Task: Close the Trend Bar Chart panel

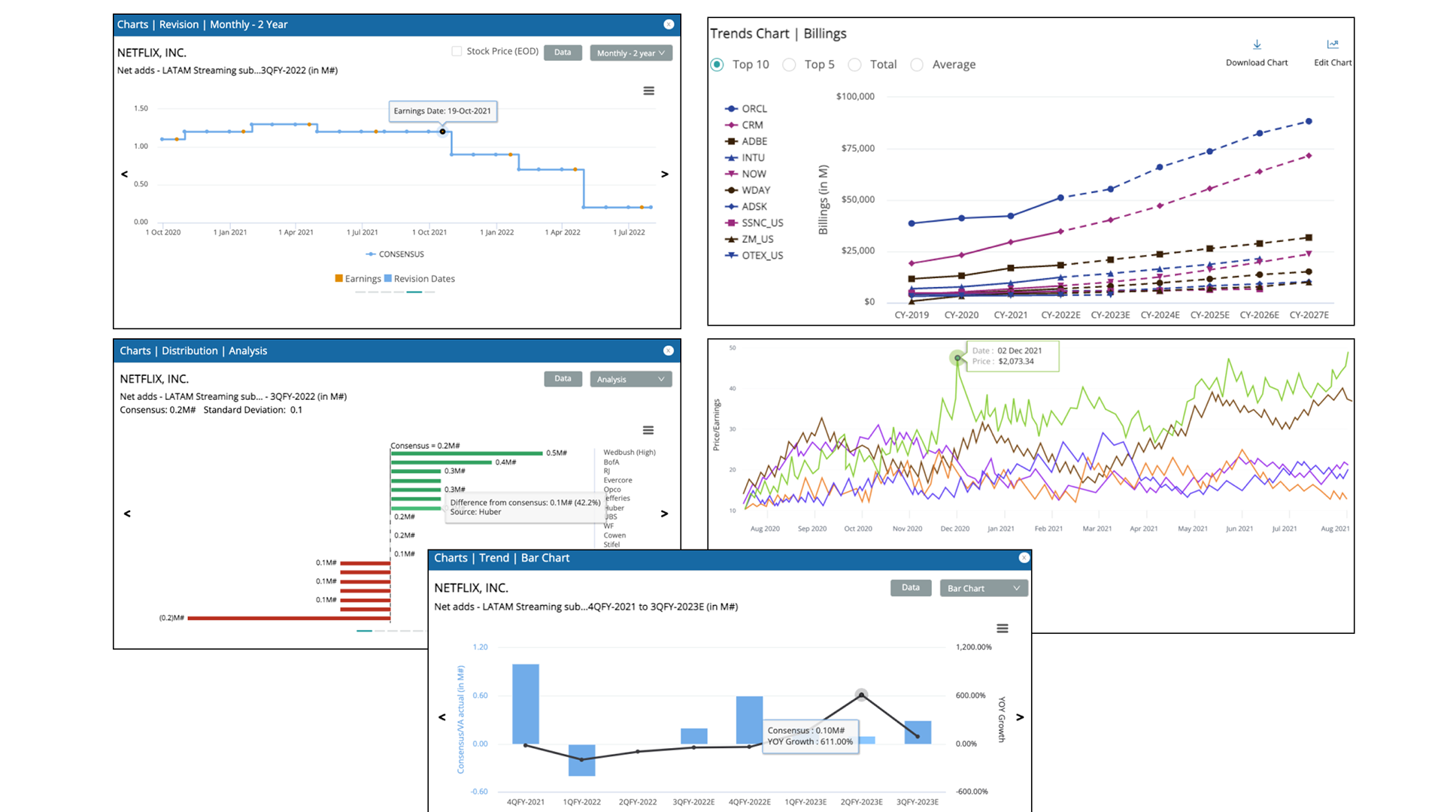Action: click(1024, 558)
